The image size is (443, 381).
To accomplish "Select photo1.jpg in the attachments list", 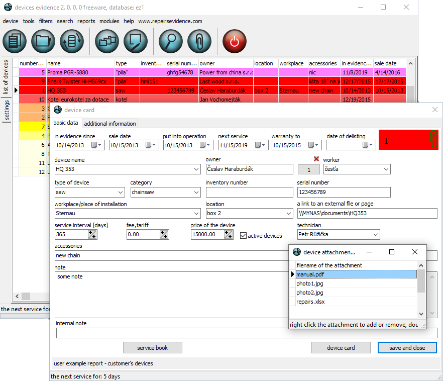I will tap(356, 283).
